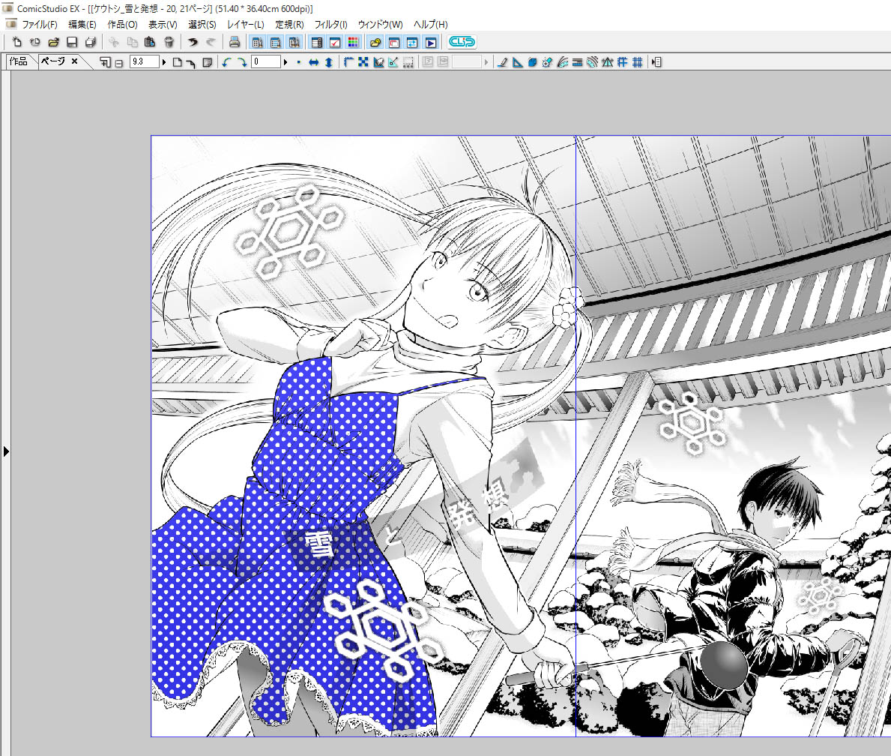
Task: Click the Paste clipboard icon
Action: [150, 42]
